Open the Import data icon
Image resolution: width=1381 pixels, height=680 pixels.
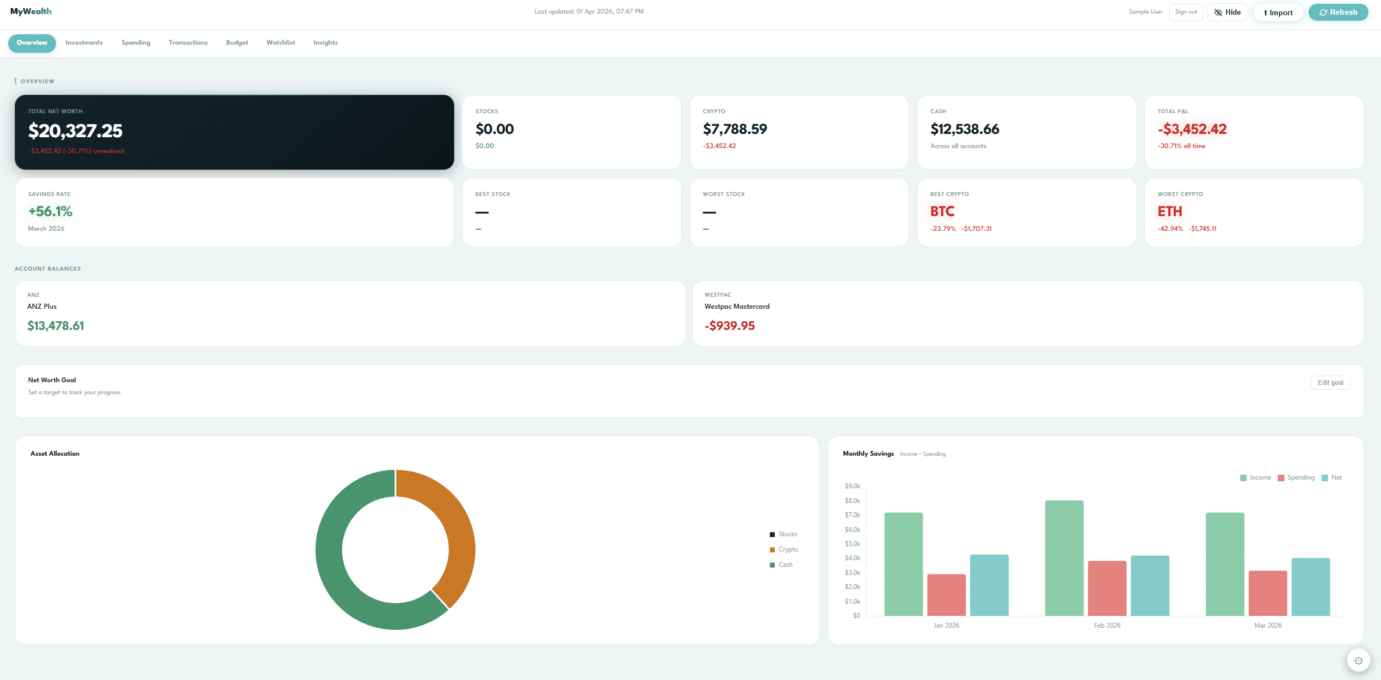[x=1265, y=13]
